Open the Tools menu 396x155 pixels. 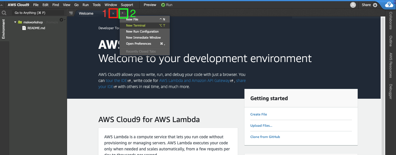coord(97,5)
